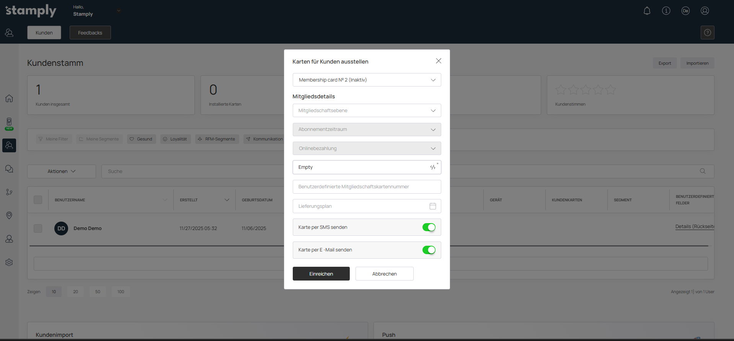
Task: Click the info circle icon in header
Action: tap(666, 11)
